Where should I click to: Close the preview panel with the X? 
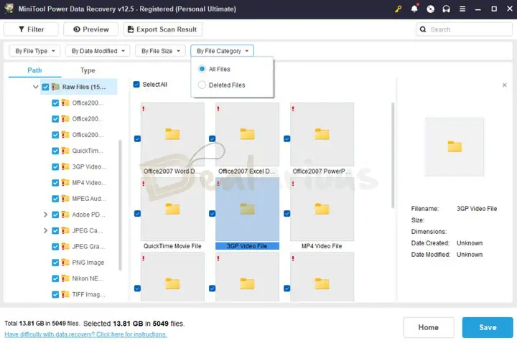(x=504, y=85)
